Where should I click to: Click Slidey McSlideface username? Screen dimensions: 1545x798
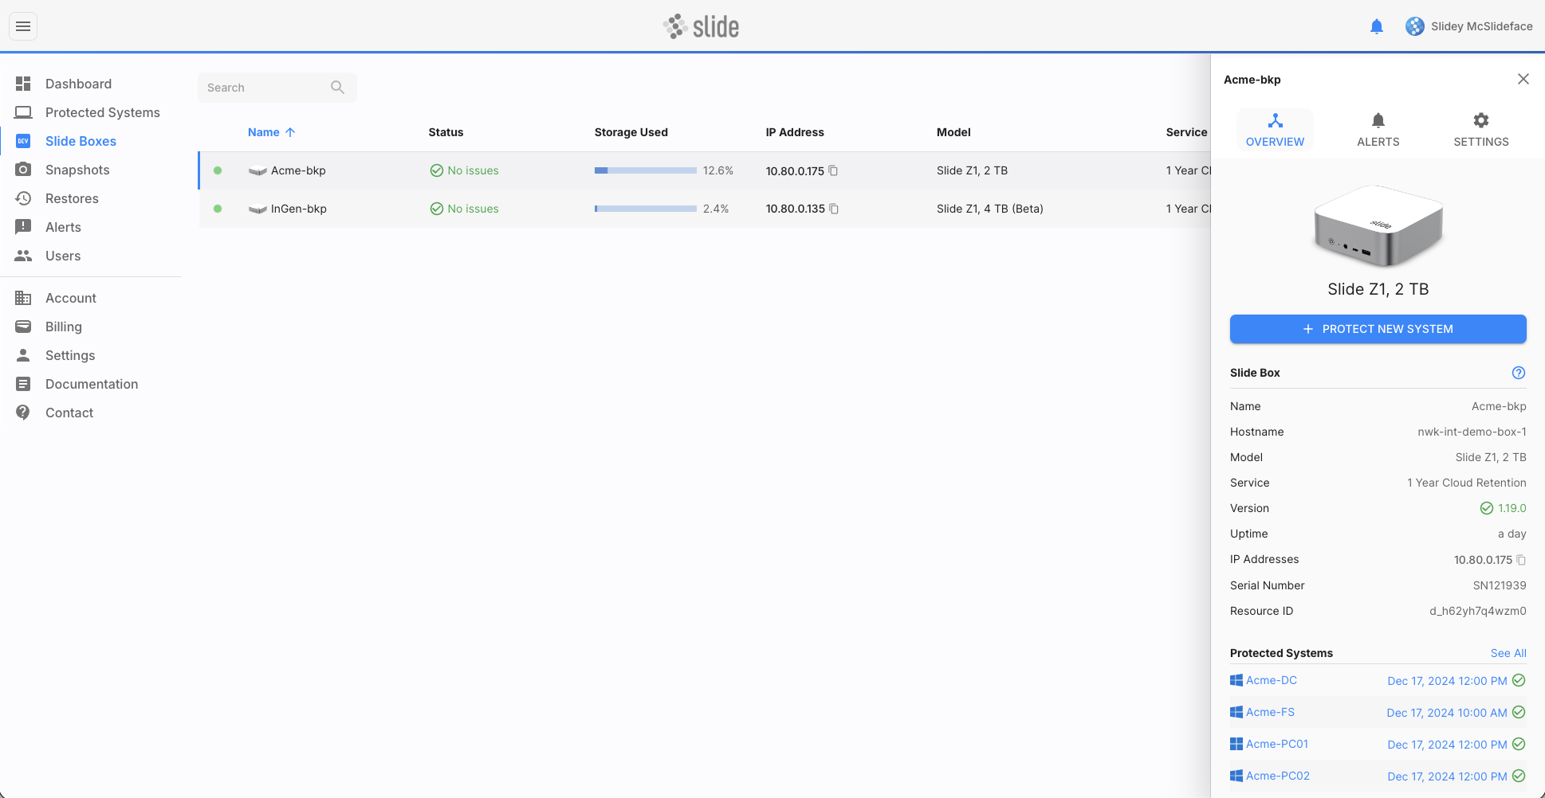pyautogui.click(x=1481, y=26)
